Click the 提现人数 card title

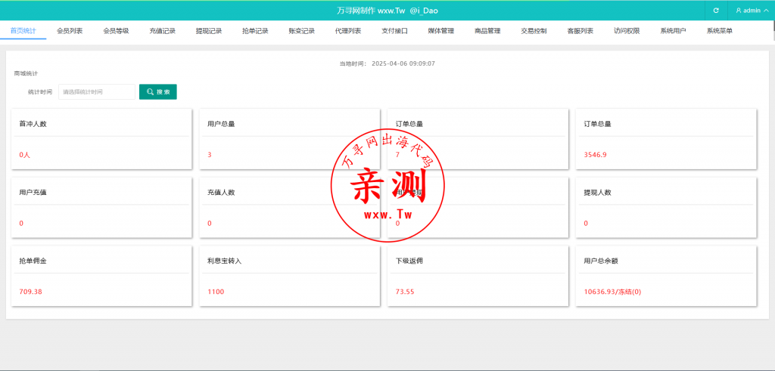(x=598, y=193)
